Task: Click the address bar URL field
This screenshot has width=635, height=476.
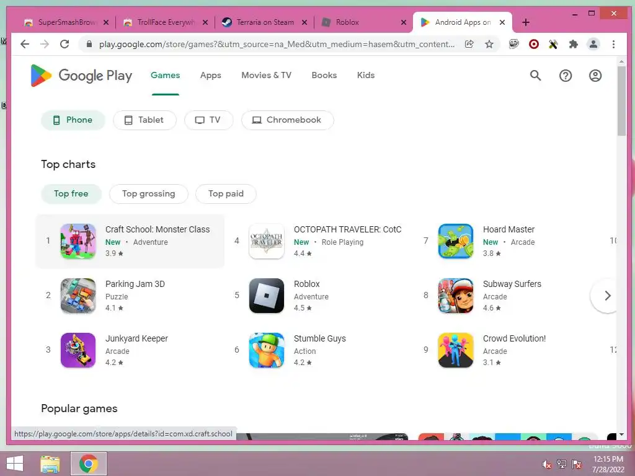Action: tap(277, 44)
